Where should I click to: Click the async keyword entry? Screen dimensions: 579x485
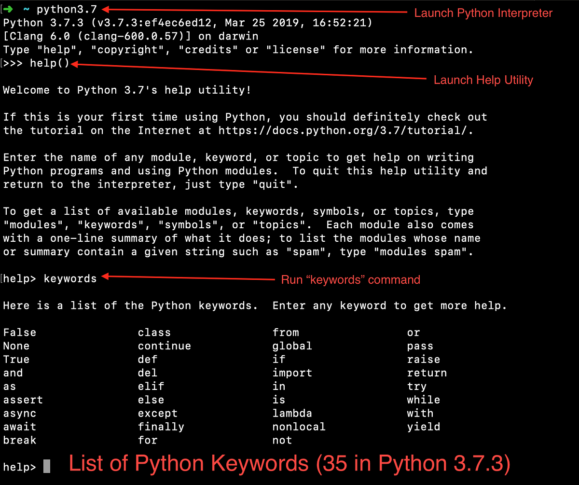point(19,413)
